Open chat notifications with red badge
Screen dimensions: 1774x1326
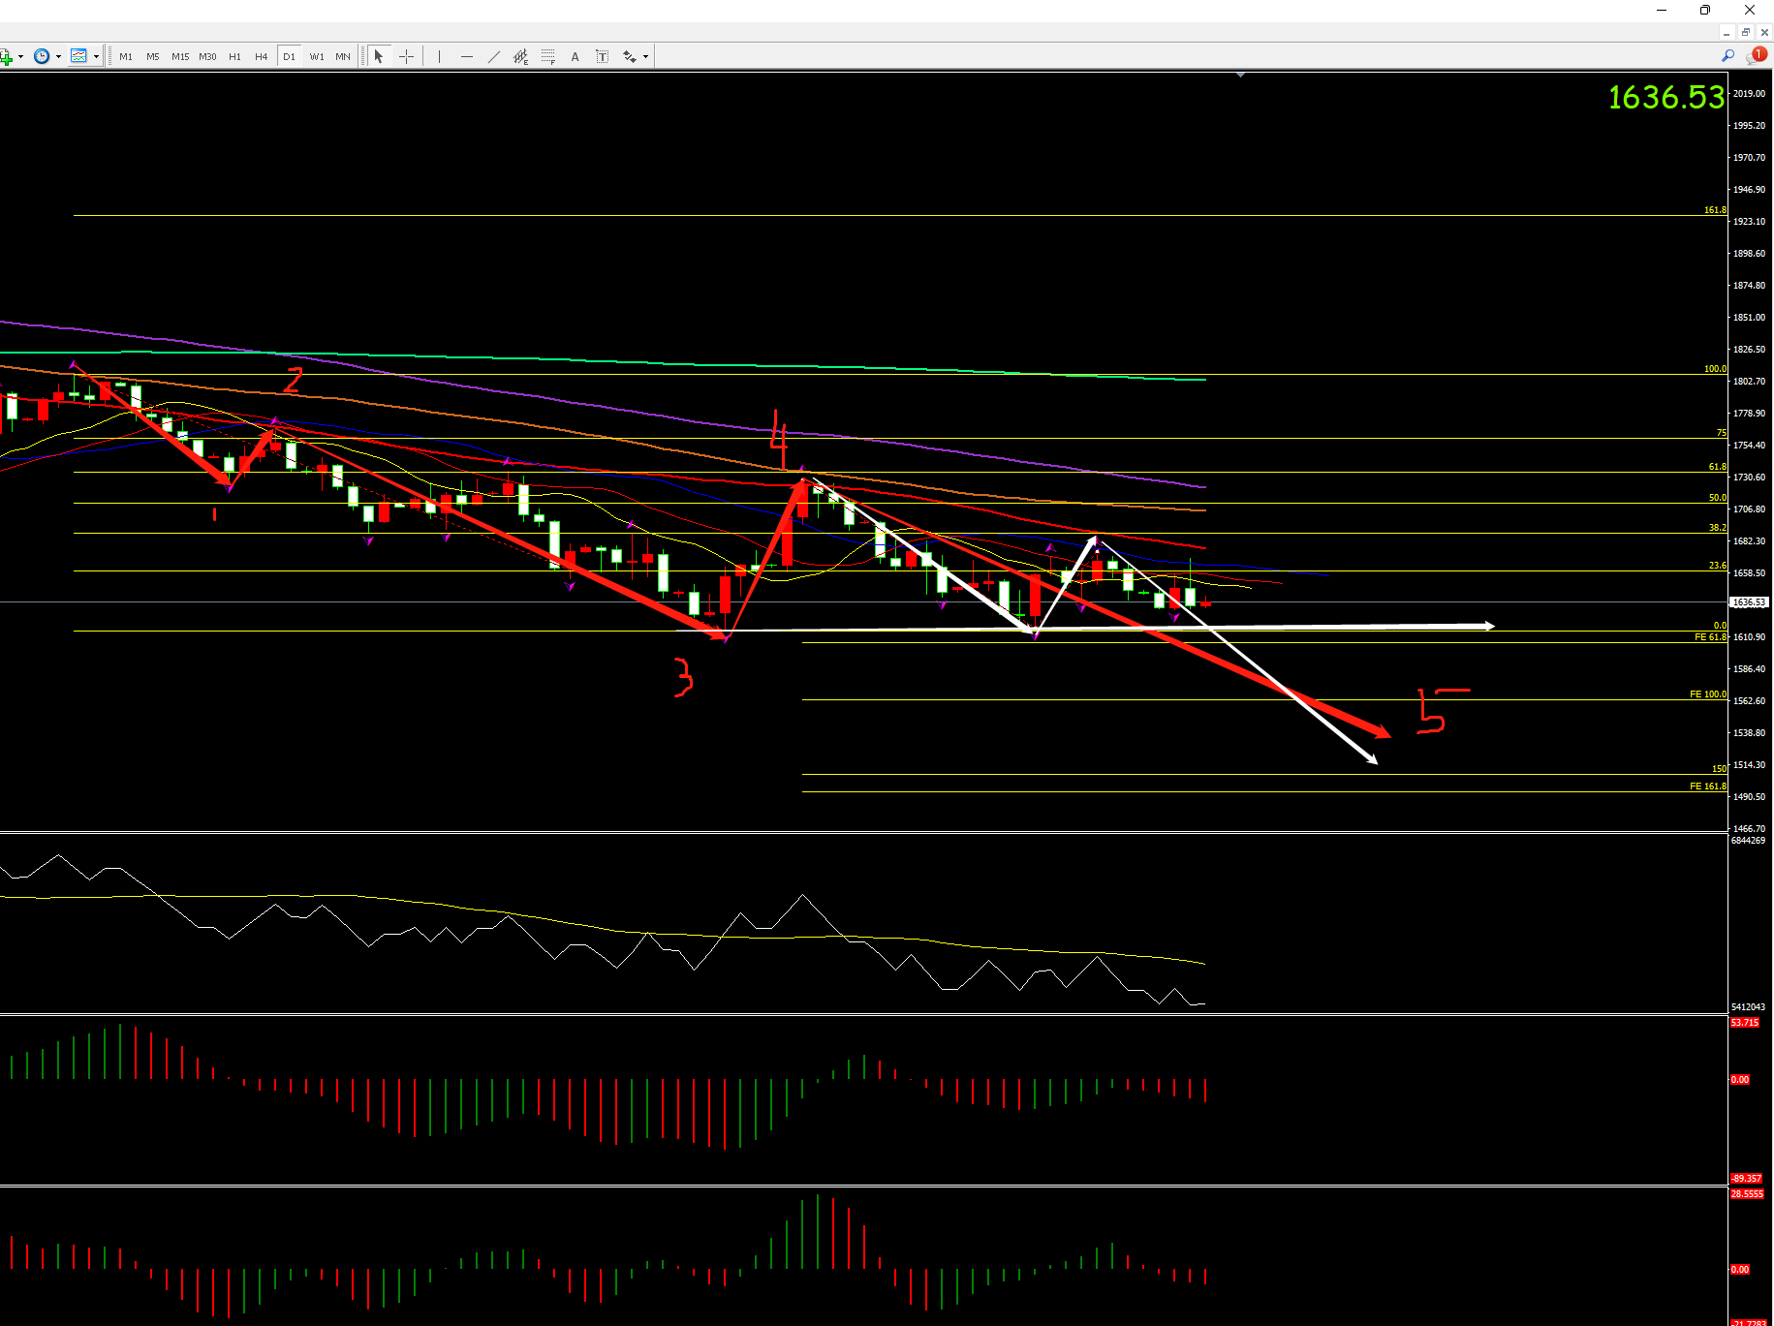point(1755,56)
